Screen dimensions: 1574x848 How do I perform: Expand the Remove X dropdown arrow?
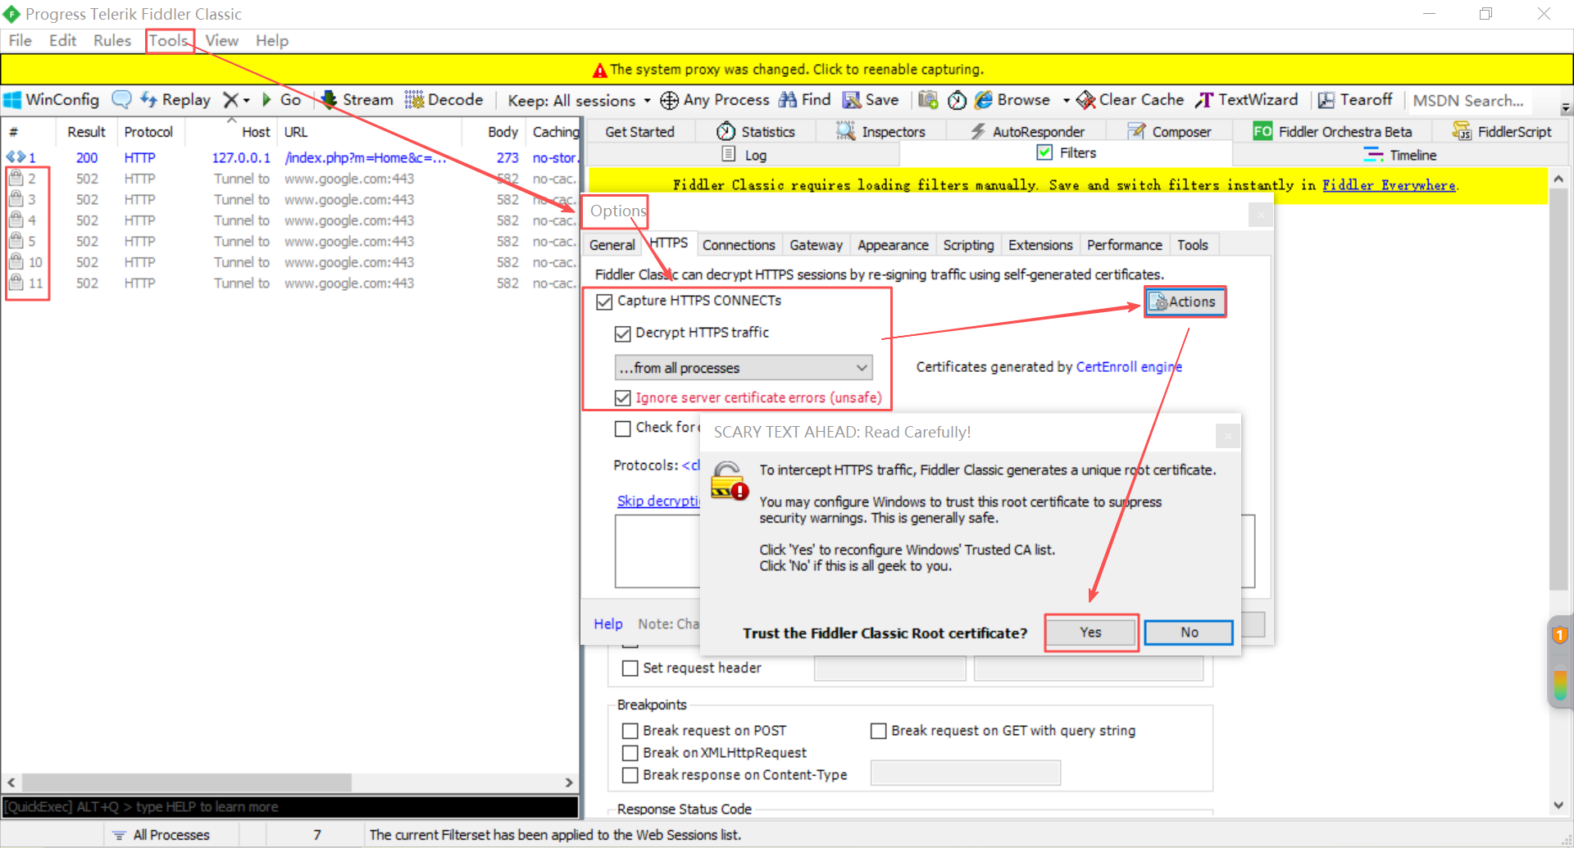pyautogui.click(x=246, y=101)
